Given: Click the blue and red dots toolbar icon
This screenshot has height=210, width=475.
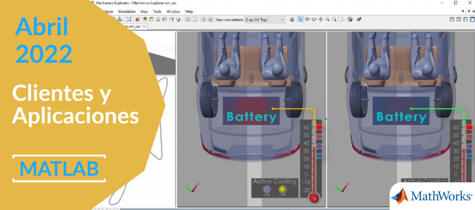Looking at the screenshot, I should coord(360,19).
